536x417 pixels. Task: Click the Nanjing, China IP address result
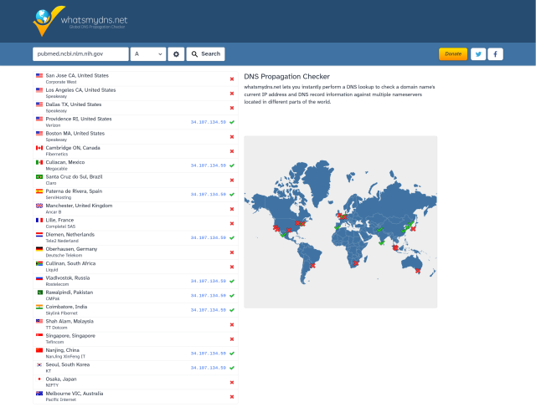tap(208, 353)
